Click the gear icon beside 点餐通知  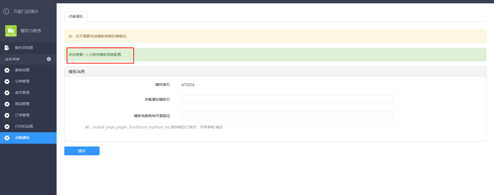[x=7, y=138]
